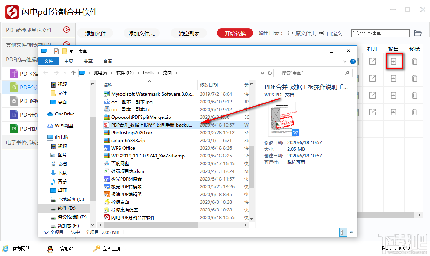Click open icon in fourth row

pyautogui.click(x=372, y=112)
